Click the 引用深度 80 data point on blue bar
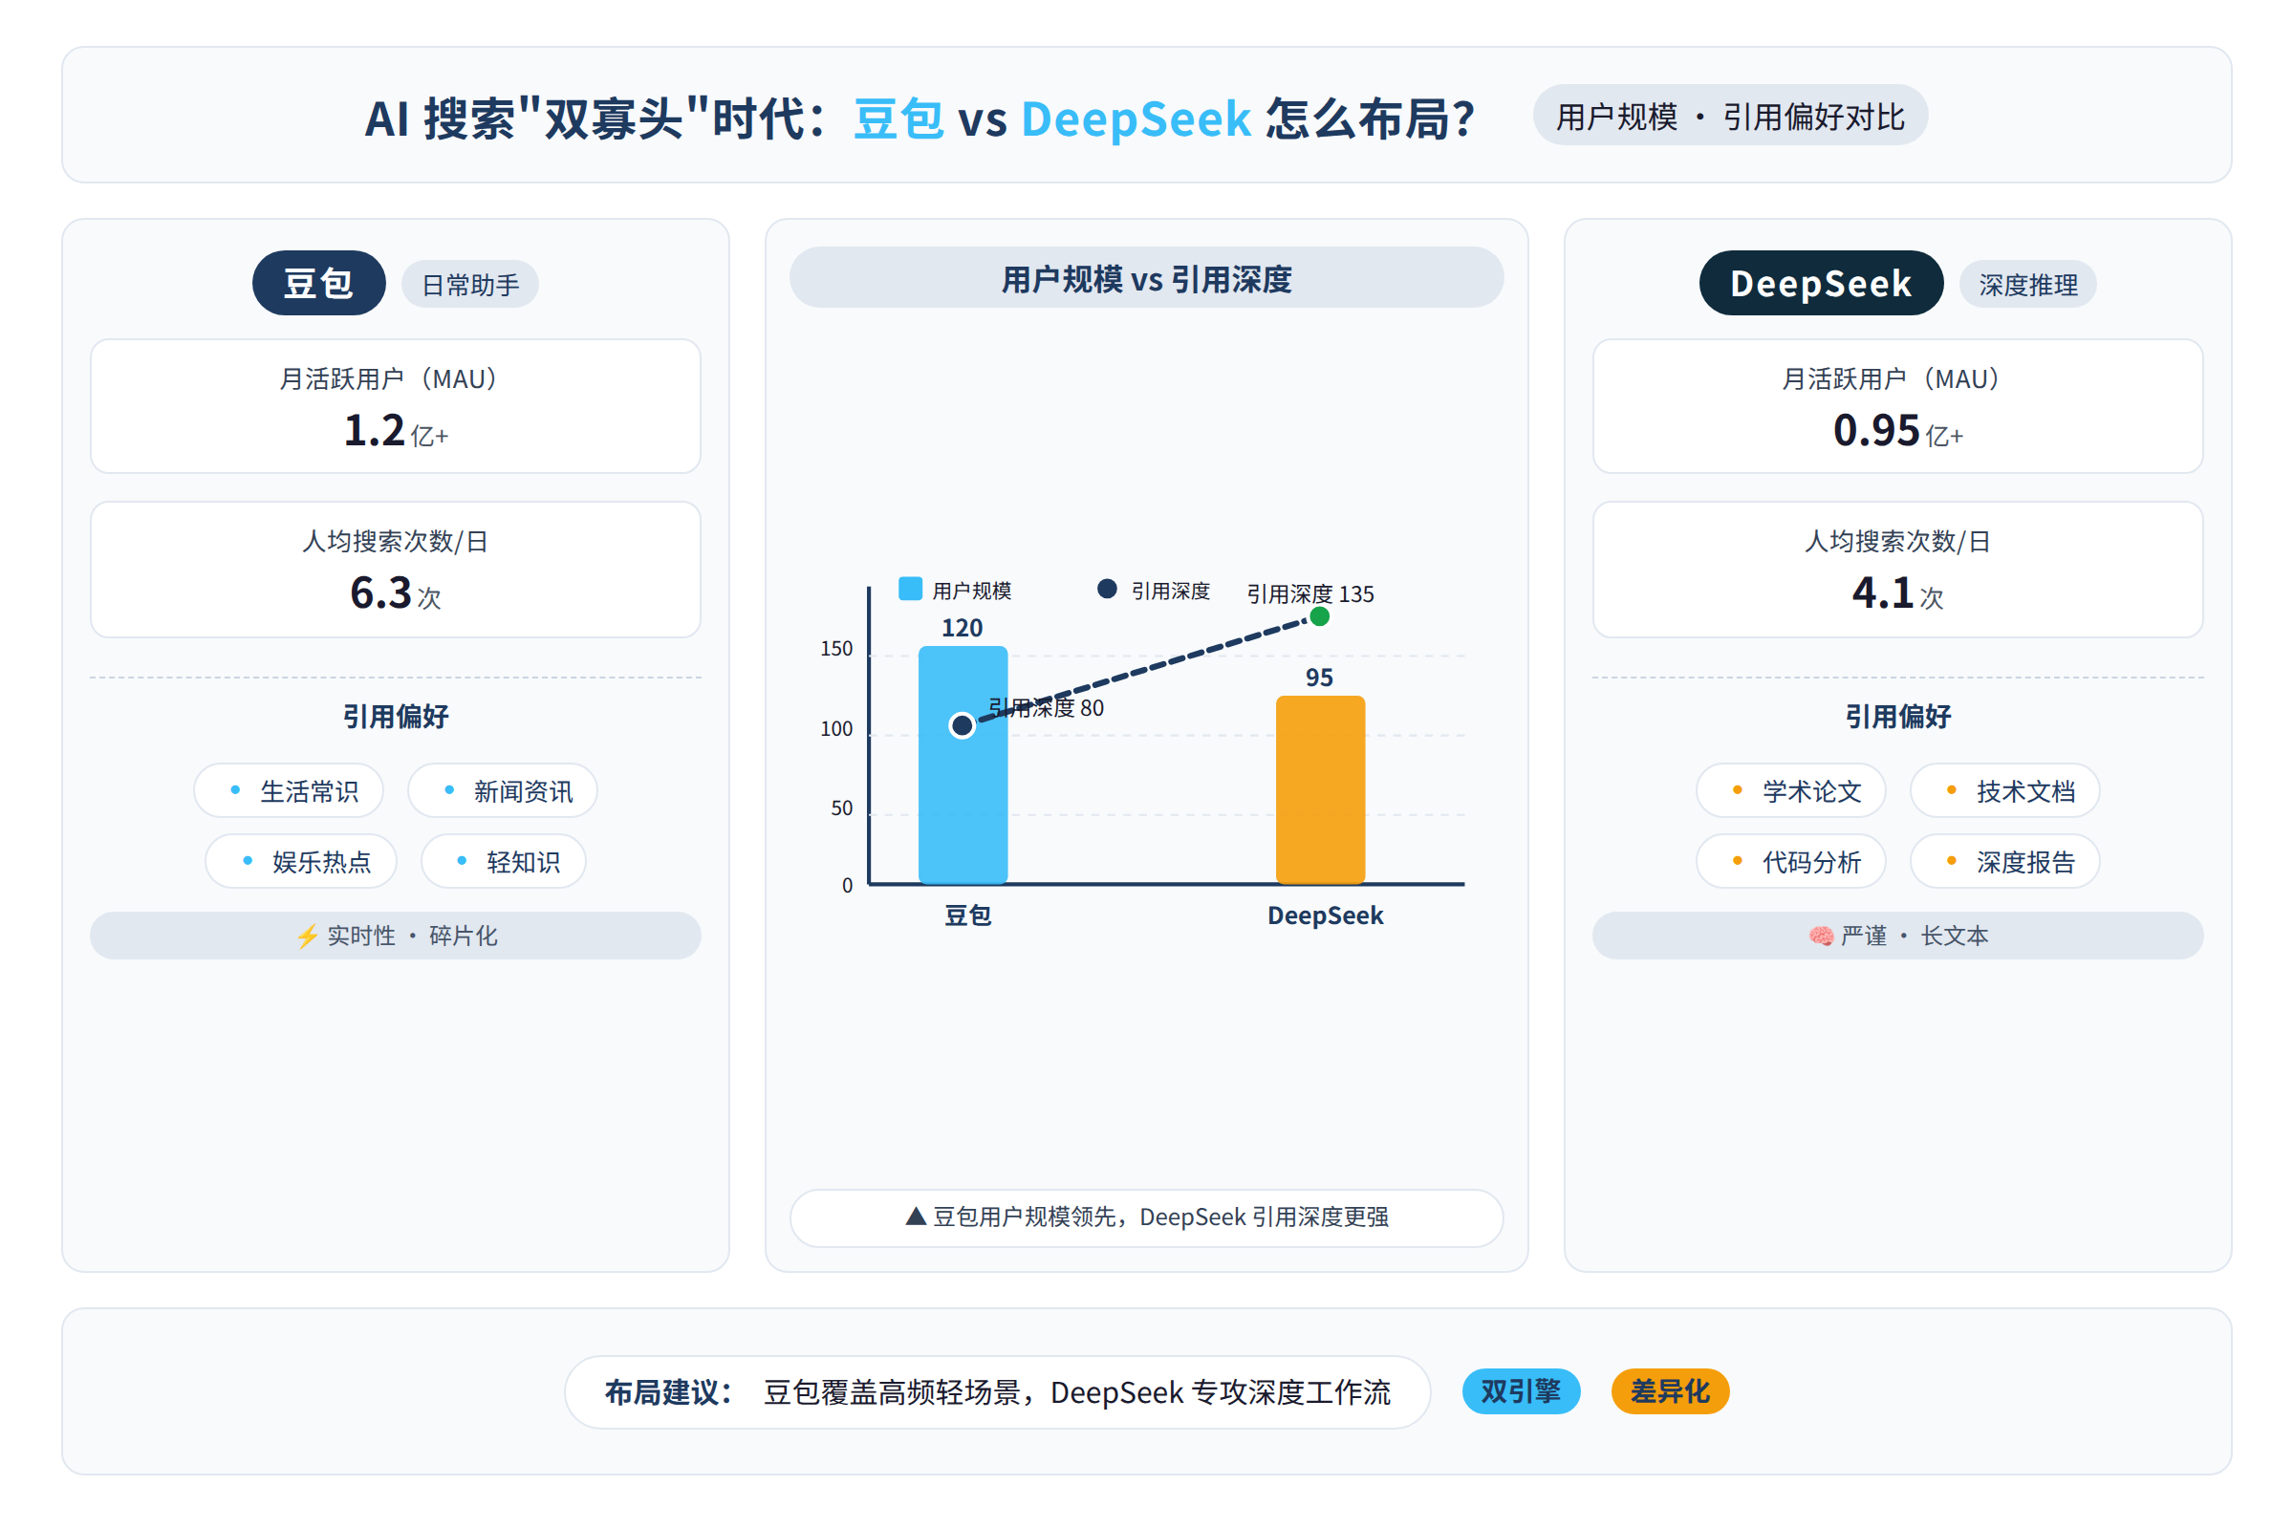Viewport: 2294px width, 1529px height. [962, 725]
